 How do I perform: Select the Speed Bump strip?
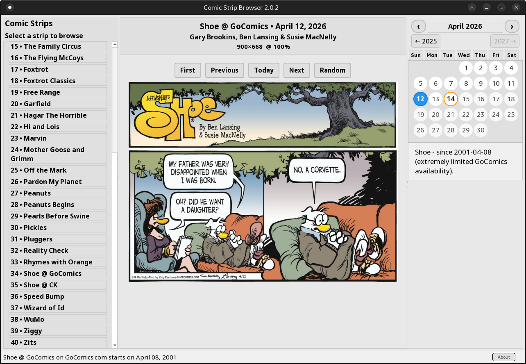pyautogui.click(x=58, y=296)
